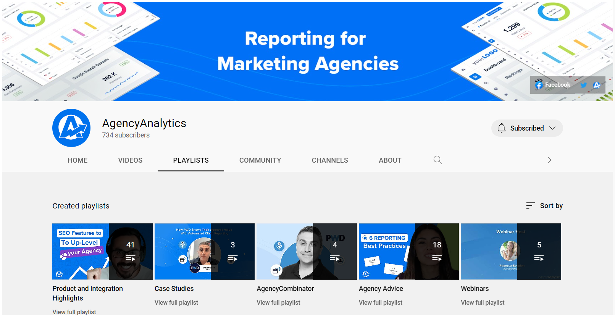
Task: View full playlist under Webinars
Action: pos(483,302)
